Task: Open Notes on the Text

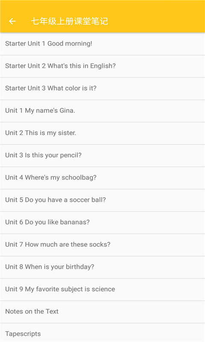Action: click(102, 312)
